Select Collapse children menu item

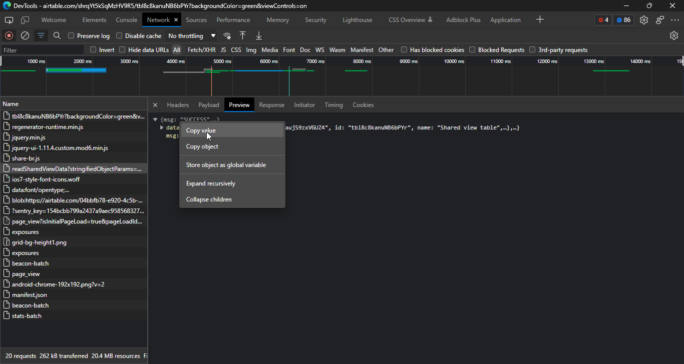[x=232, y=199]
